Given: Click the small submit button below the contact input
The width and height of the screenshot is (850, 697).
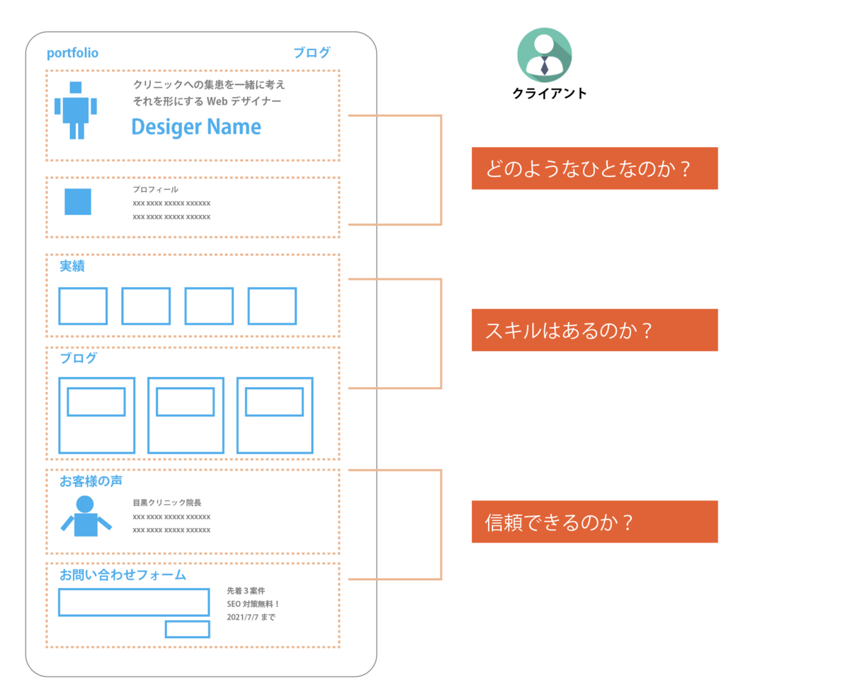Looking at the screenshot, I should click(188, 629).
